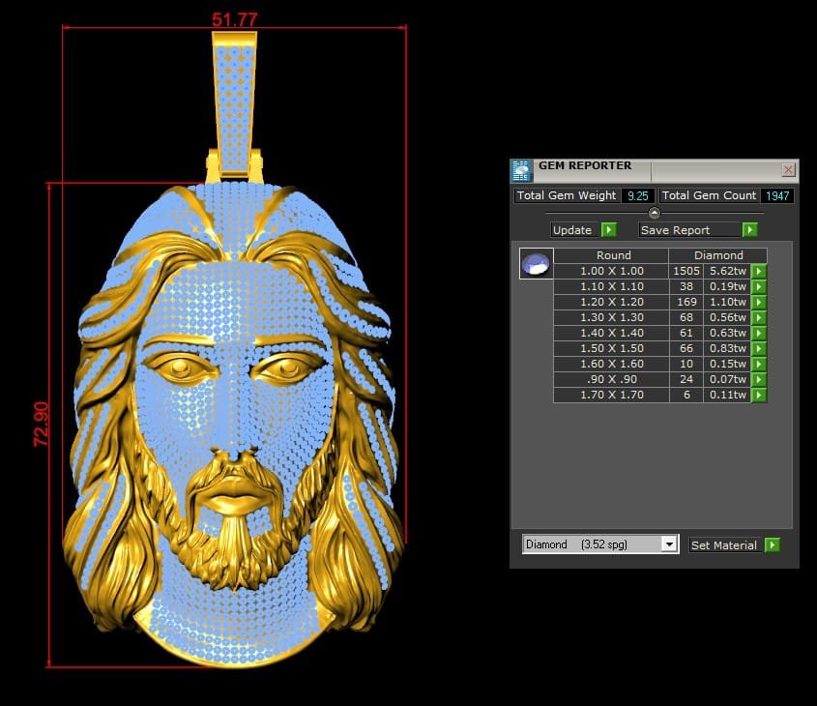
Task: Click the Update button label
Action: 572,230
